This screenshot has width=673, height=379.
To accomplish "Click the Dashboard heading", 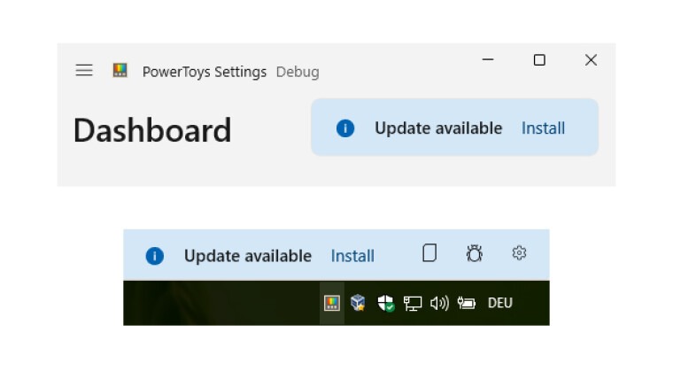I will coord(151,130).
